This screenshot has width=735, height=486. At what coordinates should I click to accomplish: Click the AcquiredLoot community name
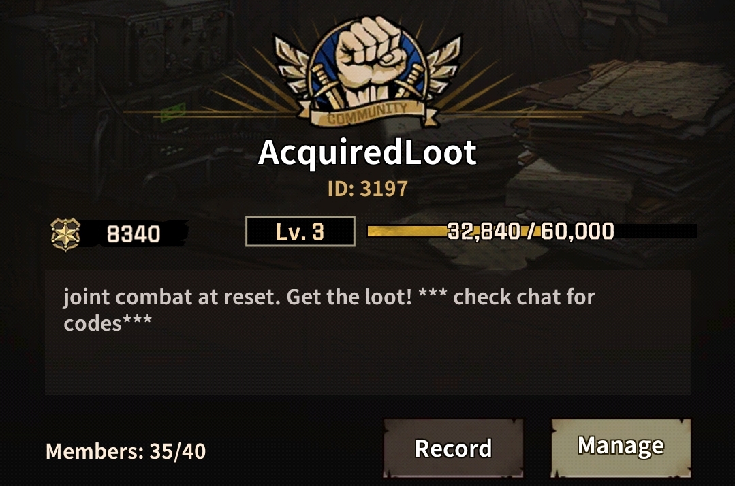[368, 152]
